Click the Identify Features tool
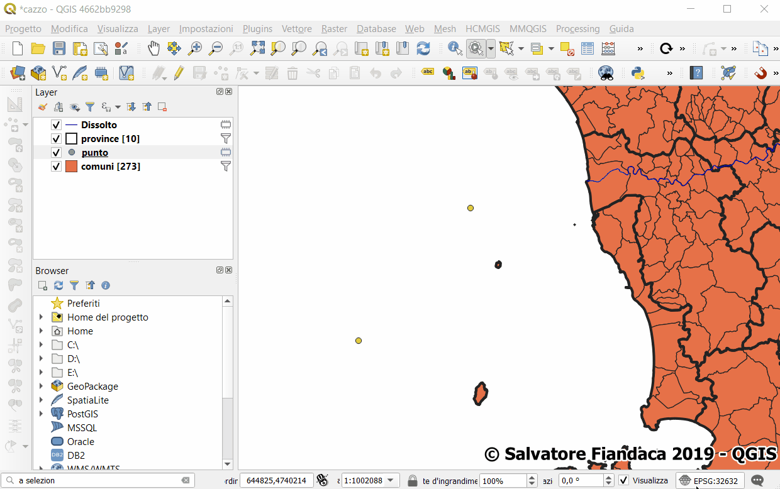 coord(454,48)
